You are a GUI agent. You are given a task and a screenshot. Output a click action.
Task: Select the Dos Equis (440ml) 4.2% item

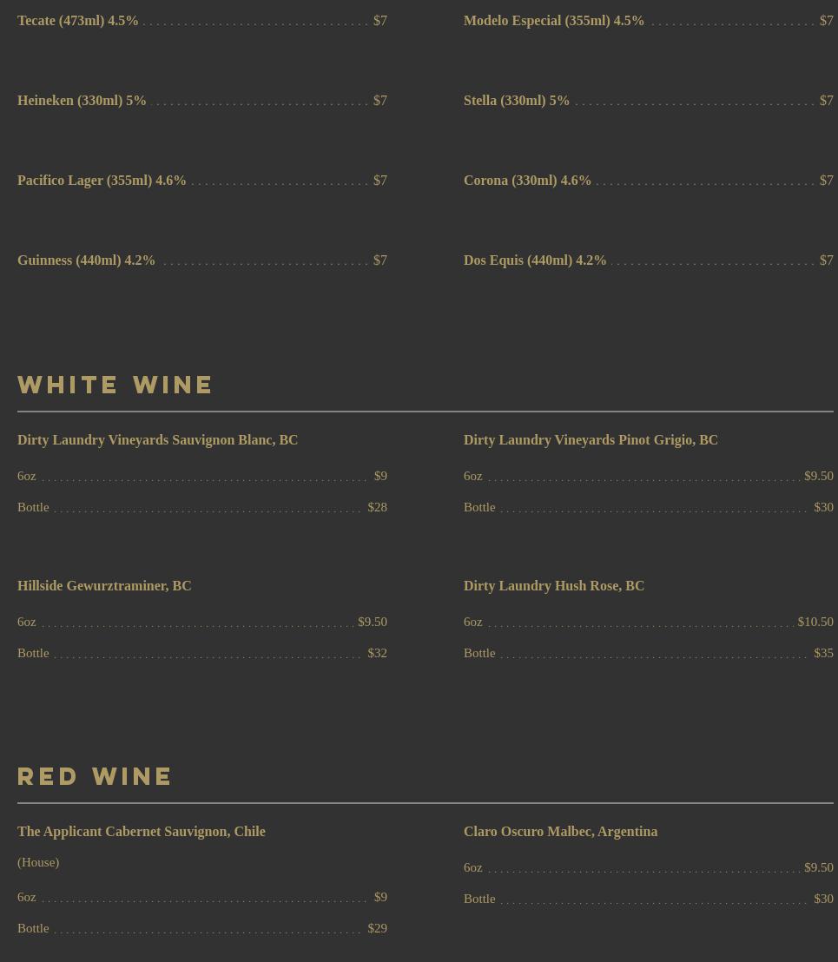pos(535,260)
